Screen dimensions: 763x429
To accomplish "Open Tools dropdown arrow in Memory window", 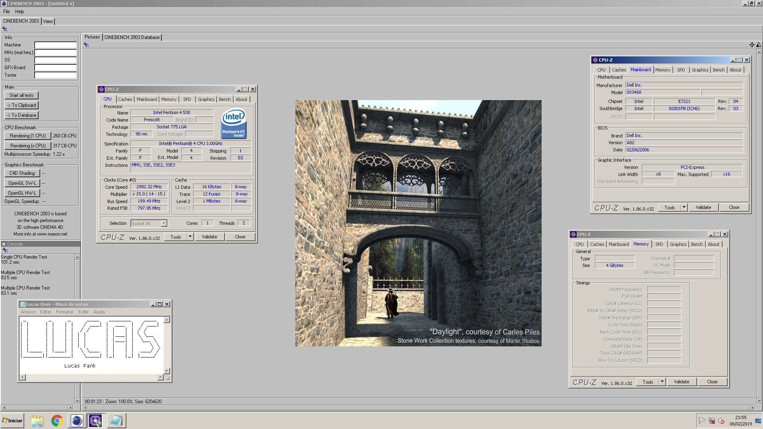I will tap(662, 382).
